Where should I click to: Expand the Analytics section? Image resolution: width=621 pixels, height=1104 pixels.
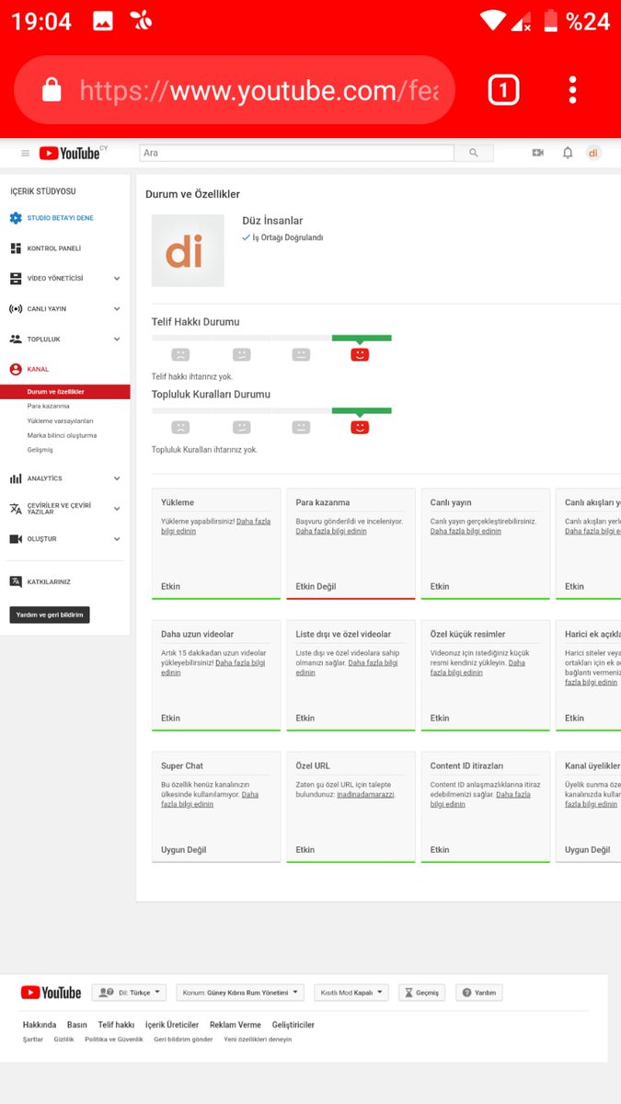tap(117, 478)
